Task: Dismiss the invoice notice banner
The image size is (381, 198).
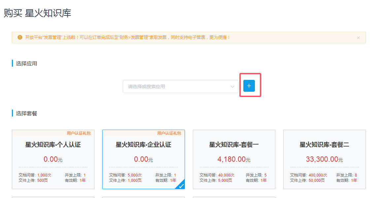Action: (x=359, y=38)
